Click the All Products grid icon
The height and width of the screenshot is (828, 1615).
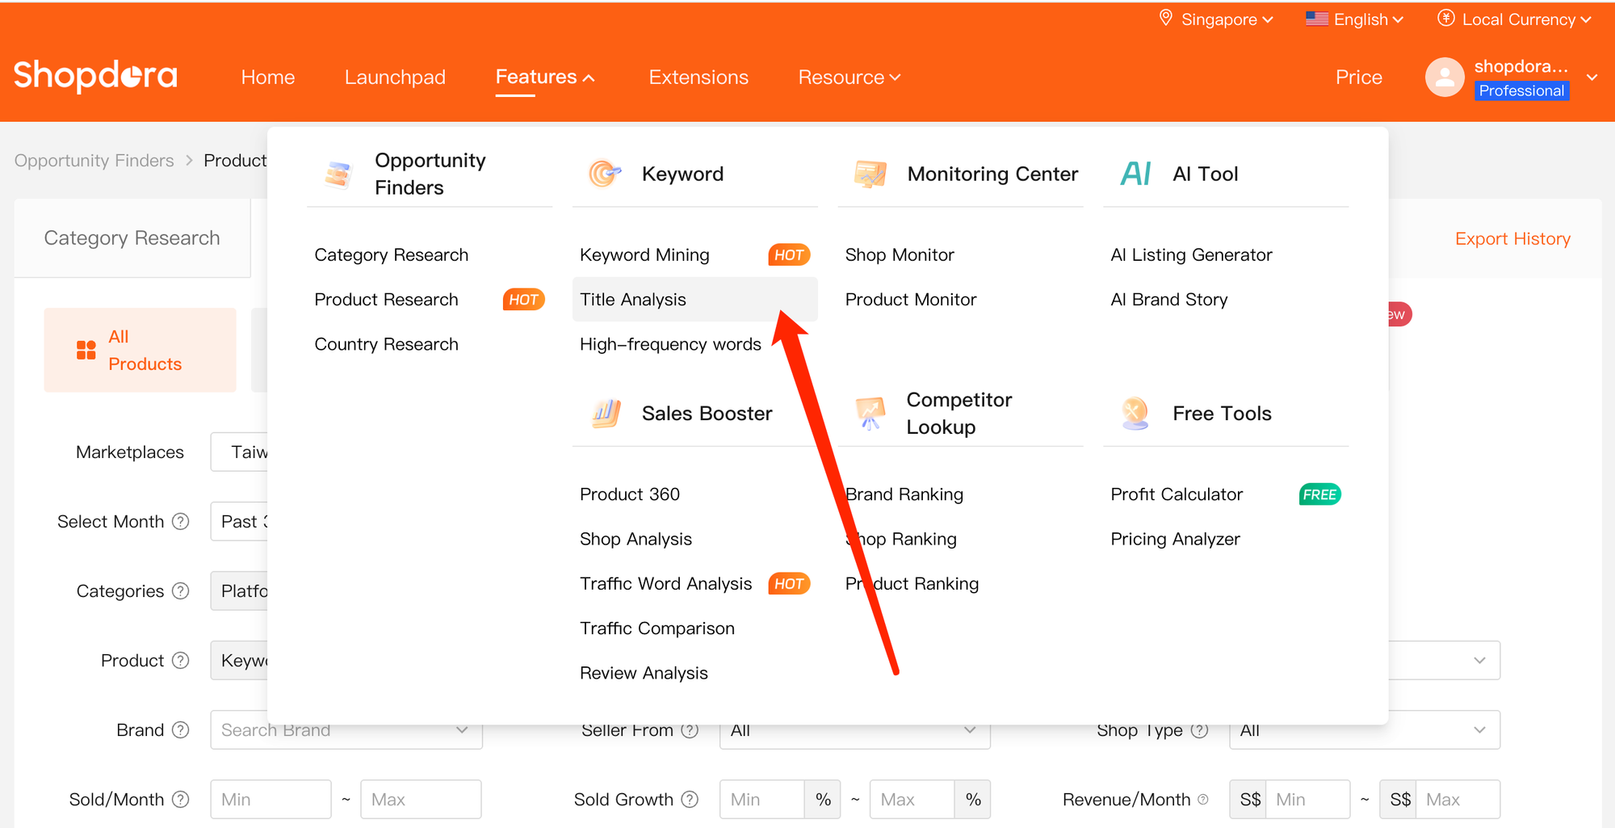(86, 350)
